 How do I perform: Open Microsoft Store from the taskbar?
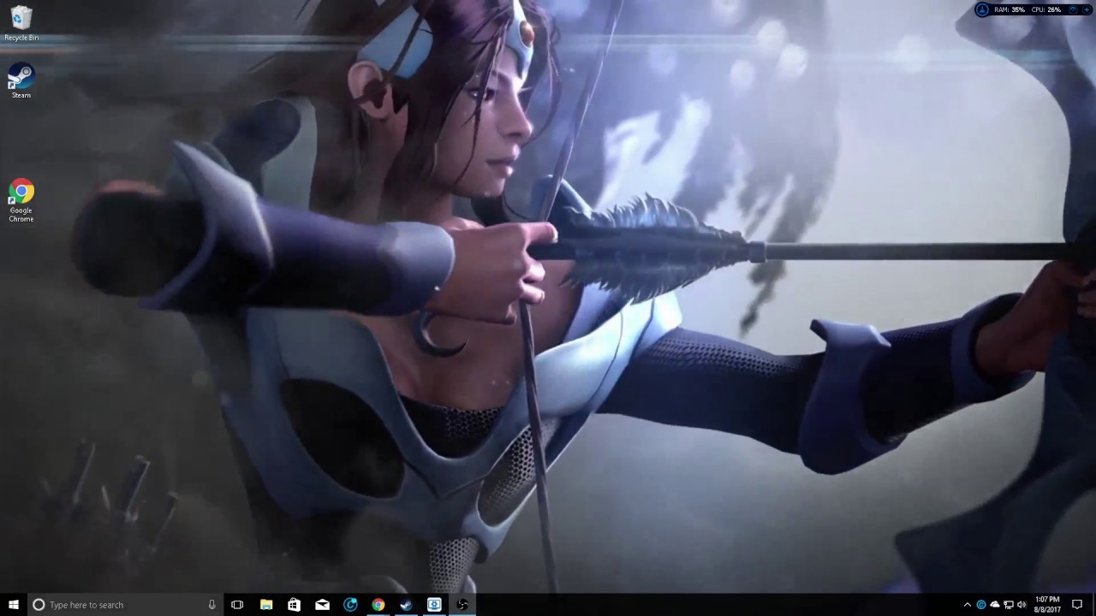pos(295,605)
